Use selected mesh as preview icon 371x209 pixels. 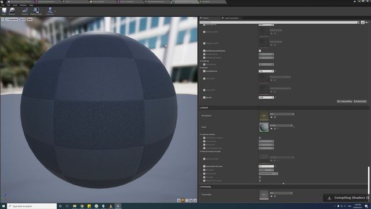click(x=195, y=200)
